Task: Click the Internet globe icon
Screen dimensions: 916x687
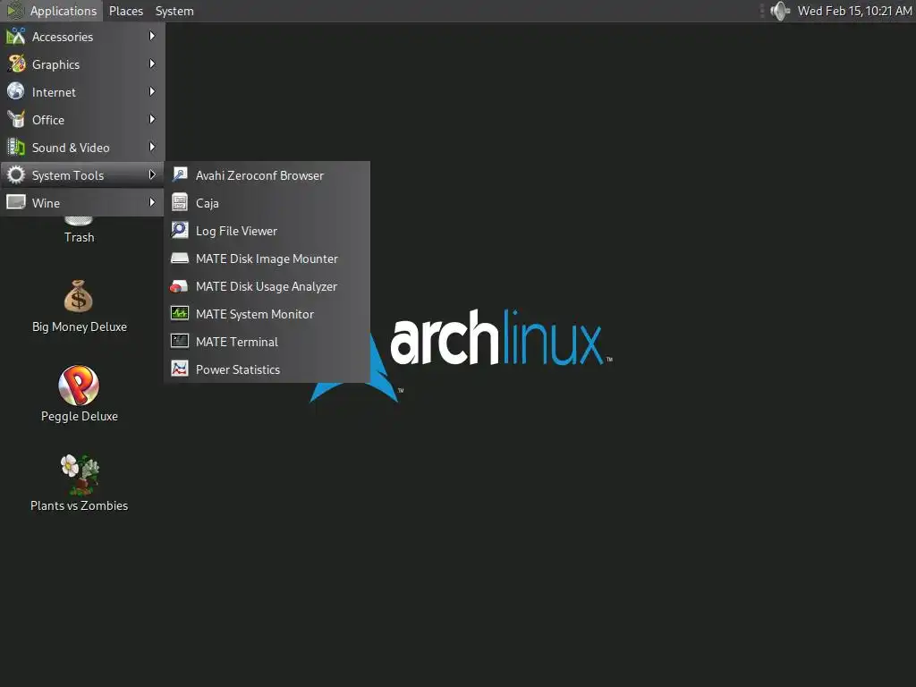Action: [16, 91]
